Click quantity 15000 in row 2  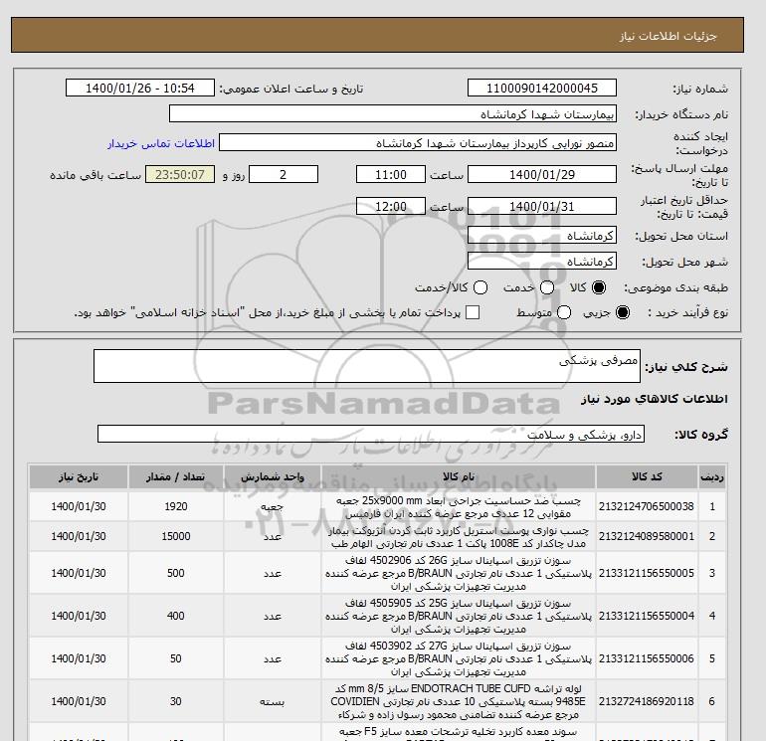click(x=176, y=536)
